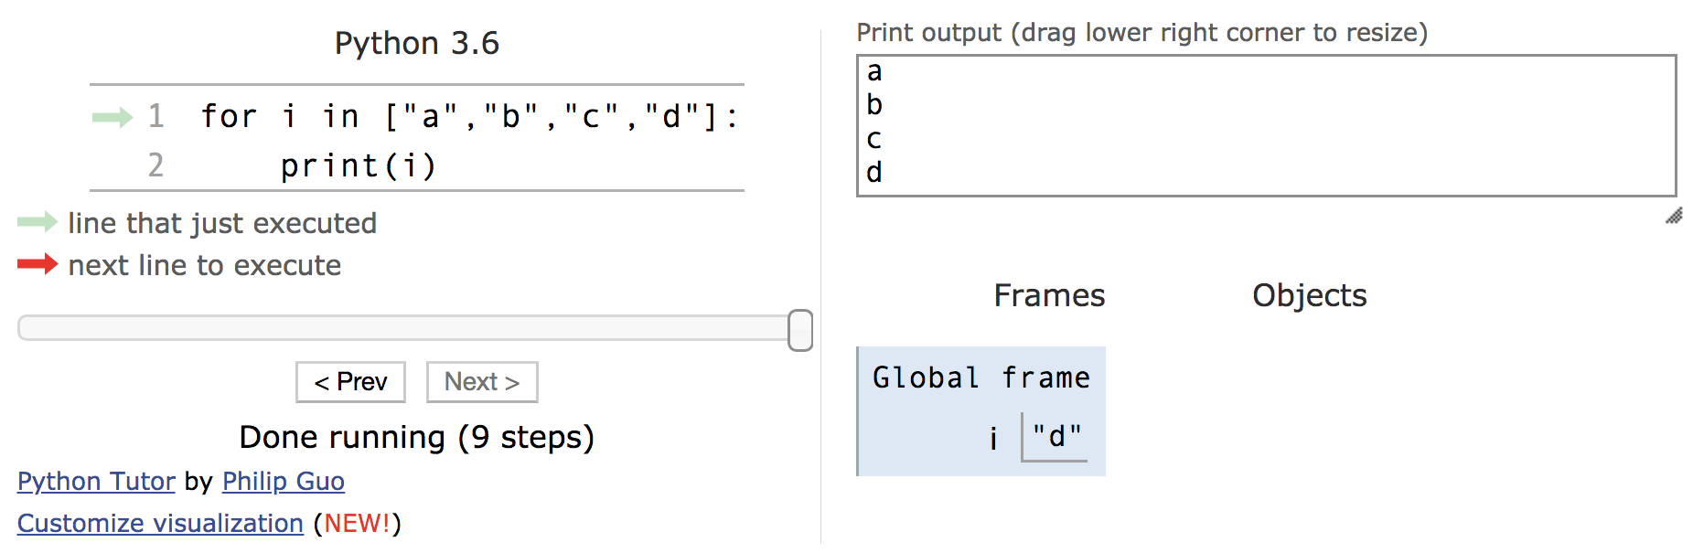Screen dimensions: 1693x553
Task: Click the slider track near its left end
Action: tap(55, 328)
